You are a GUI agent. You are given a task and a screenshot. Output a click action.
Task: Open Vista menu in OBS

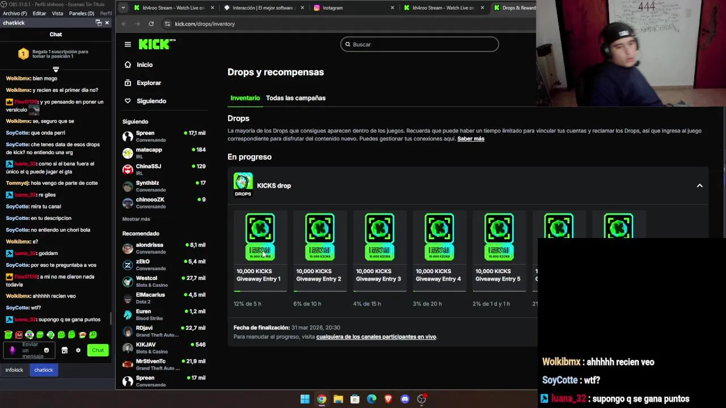tap(57, 13)
